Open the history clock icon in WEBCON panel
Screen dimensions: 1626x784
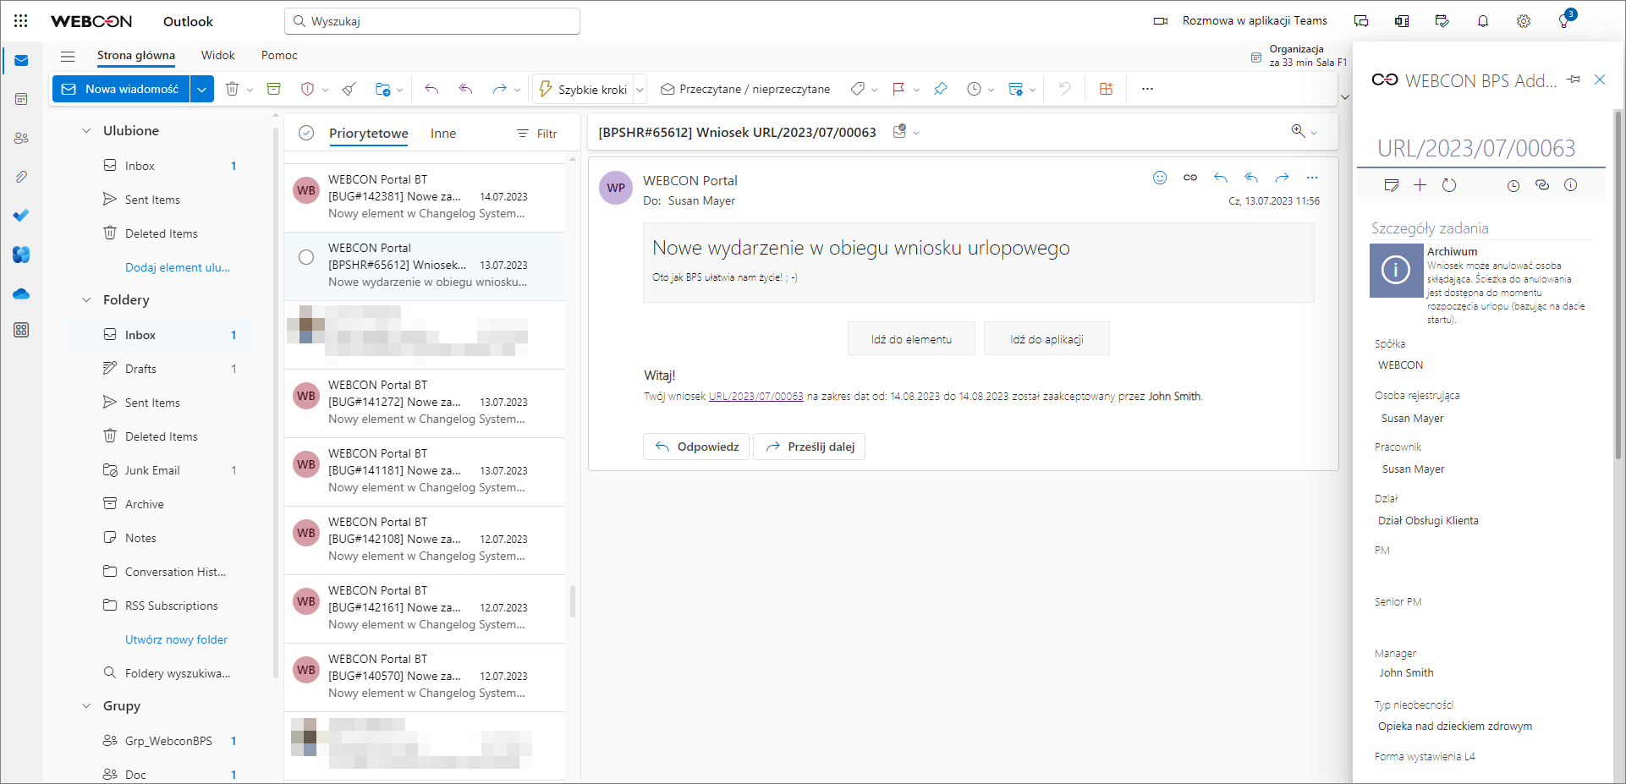1513,185
